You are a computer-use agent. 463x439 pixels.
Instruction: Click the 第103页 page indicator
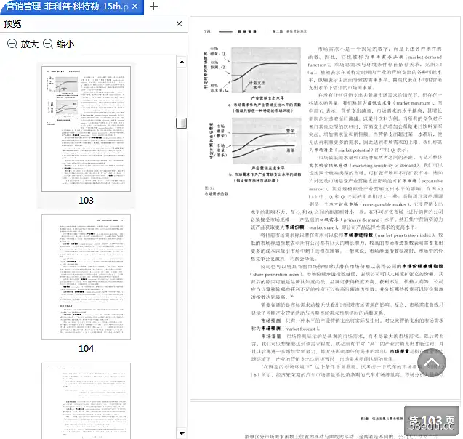(x=432, y=422)
